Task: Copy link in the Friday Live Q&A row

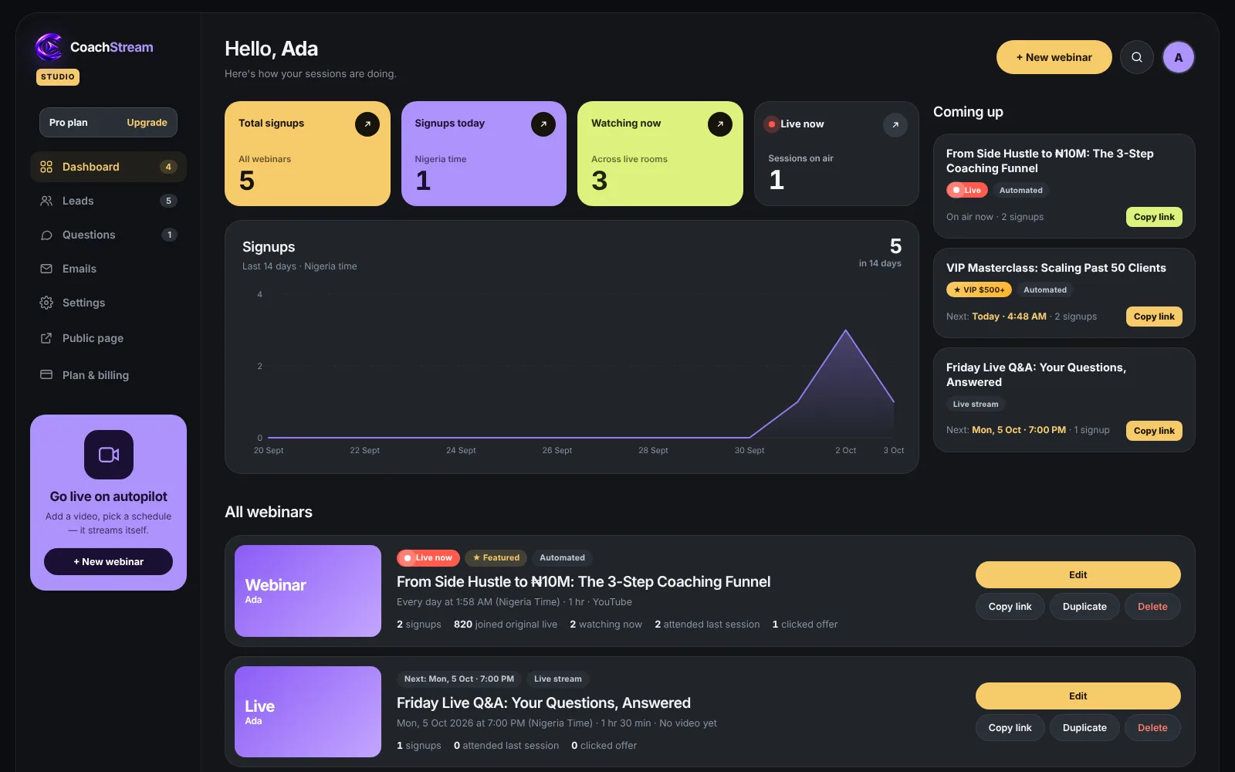Action: [x=1010, y=728]
